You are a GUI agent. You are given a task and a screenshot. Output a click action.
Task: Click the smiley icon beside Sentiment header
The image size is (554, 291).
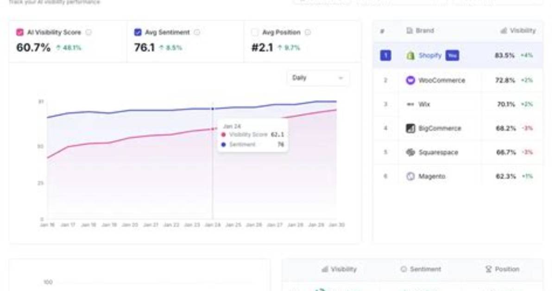(403, 269)
